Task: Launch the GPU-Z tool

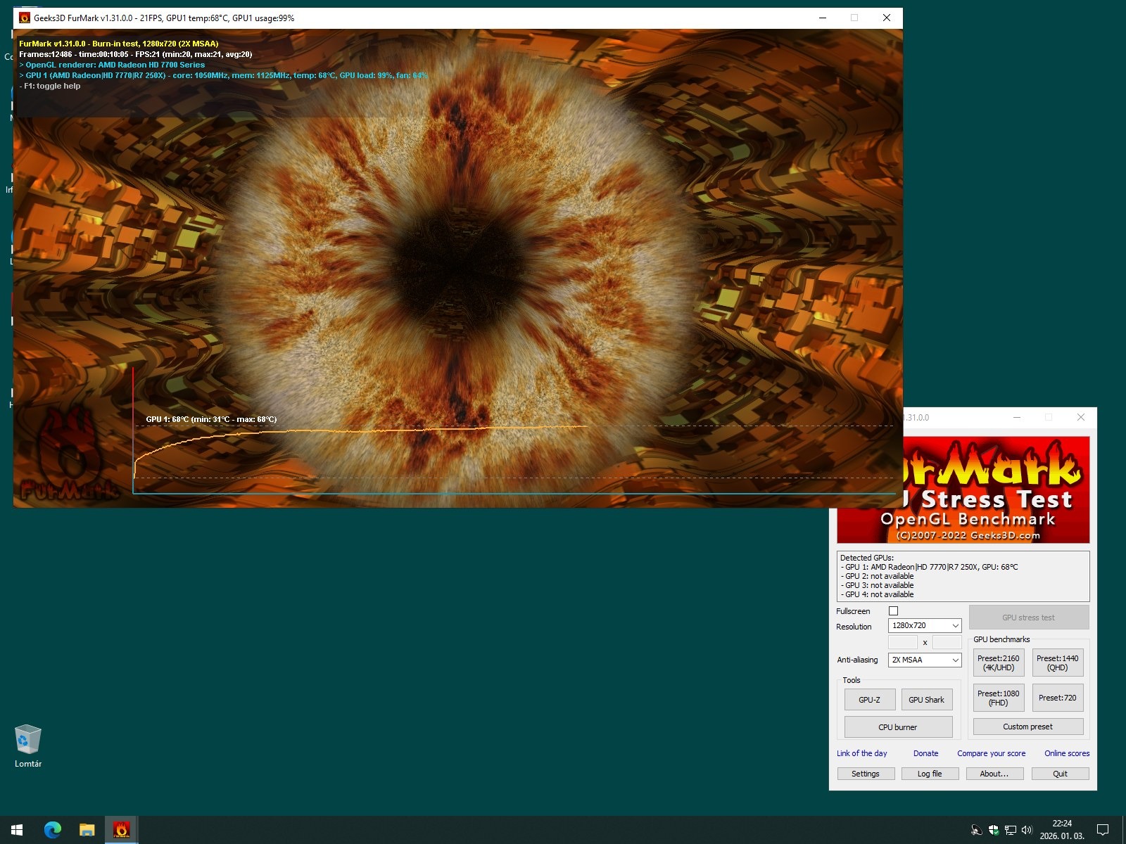Action: tap(870, 700)
